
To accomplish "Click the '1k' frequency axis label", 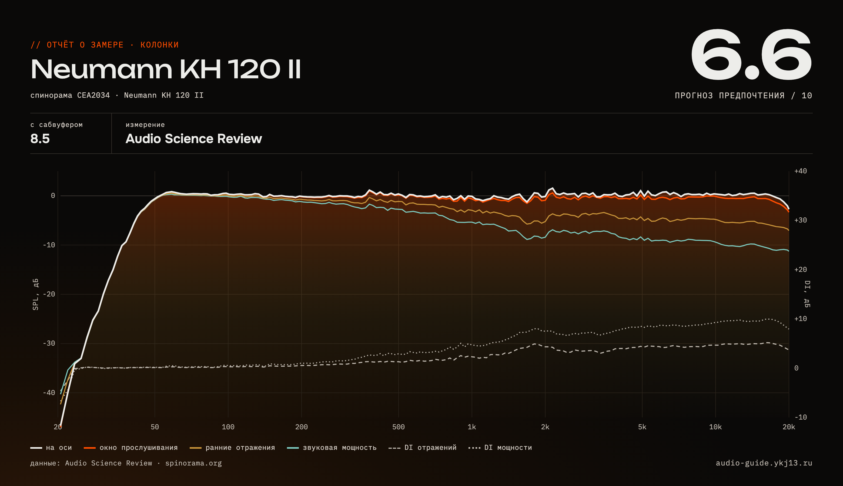I will point(472,427).
